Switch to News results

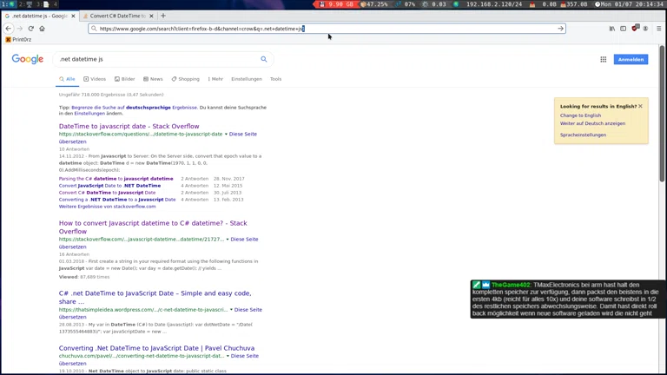(x=153, y=79)
